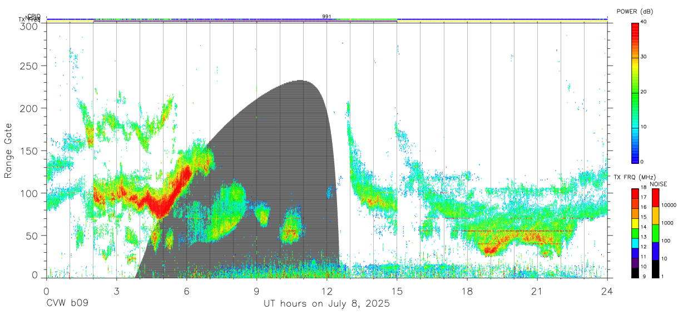Screen dimensions: 683x315
Task: Click the 24 tick on UT hours axis
Action: (x=607, y=291)
